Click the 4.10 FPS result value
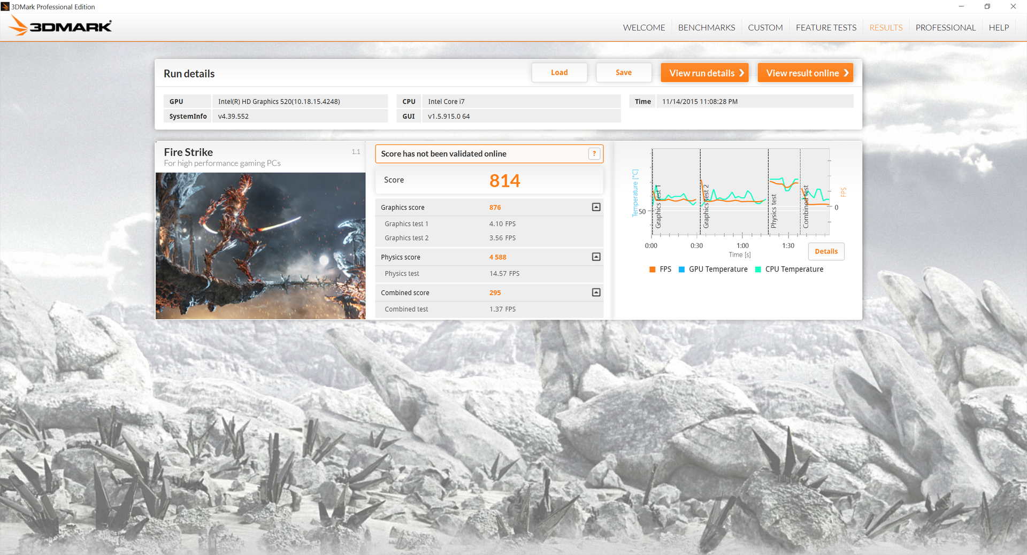The width and height of the screenshot is (1027, 555). tap(502, 224)
